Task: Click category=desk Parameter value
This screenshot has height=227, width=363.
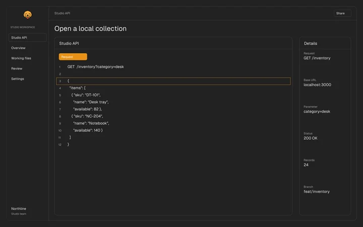Action: 317,111
